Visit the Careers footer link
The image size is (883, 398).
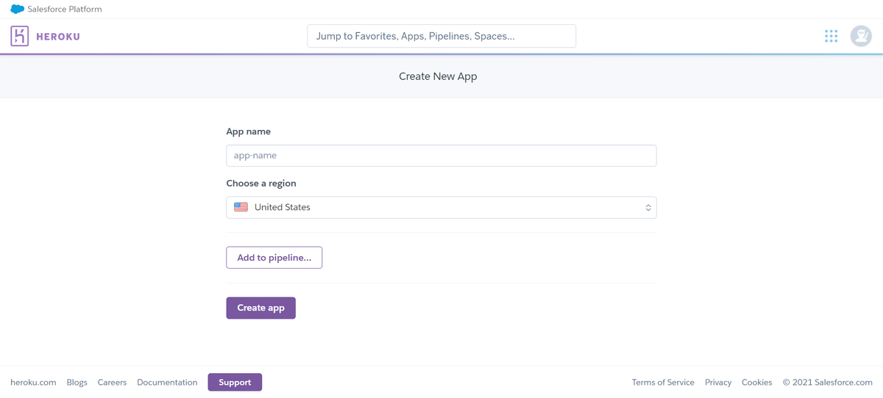pos(112,383)
